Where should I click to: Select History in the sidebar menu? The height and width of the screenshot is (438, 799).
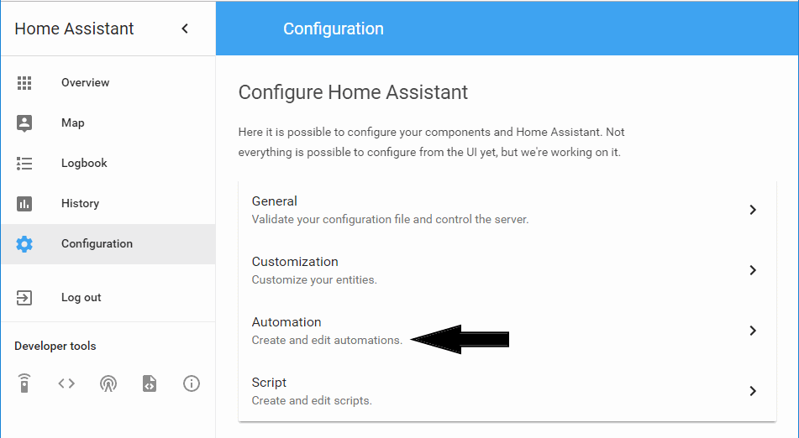tap(108, 204)
